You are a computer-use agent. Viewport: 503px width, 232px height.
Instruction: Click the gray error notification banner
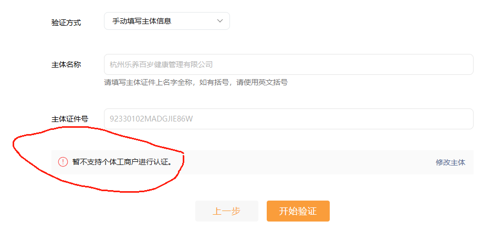tap(263, 162)
